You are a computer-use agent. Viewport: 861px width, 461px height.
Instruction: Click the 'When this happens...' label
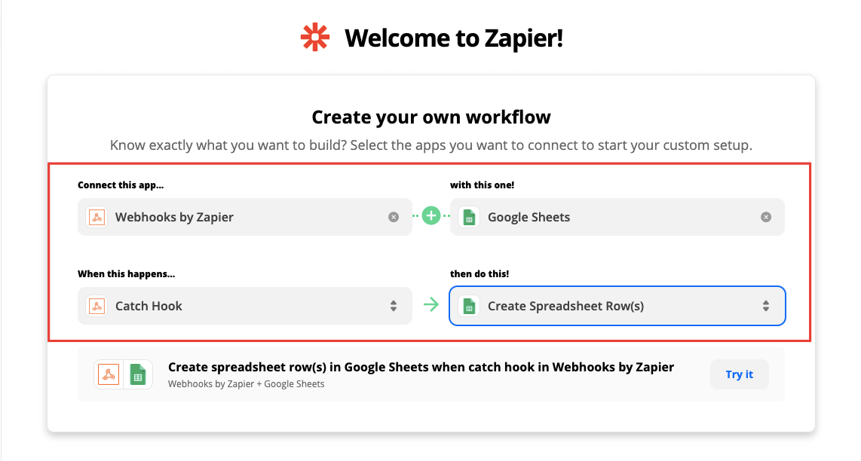coord(127,274)
